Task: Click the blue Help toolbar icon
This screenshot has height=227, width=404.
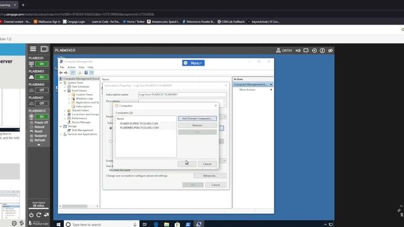Action: [86, 73]
